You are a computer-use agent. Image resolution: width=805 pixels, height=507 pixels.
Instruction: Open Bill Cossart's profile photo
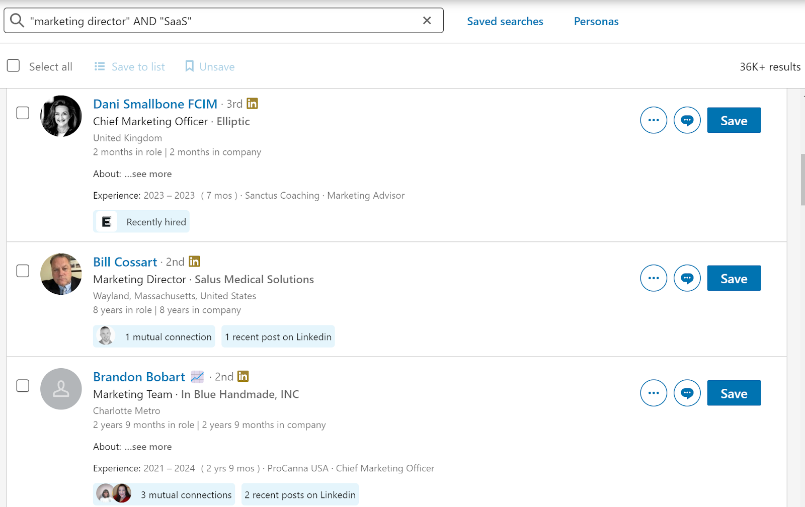[x=61, y=274]
